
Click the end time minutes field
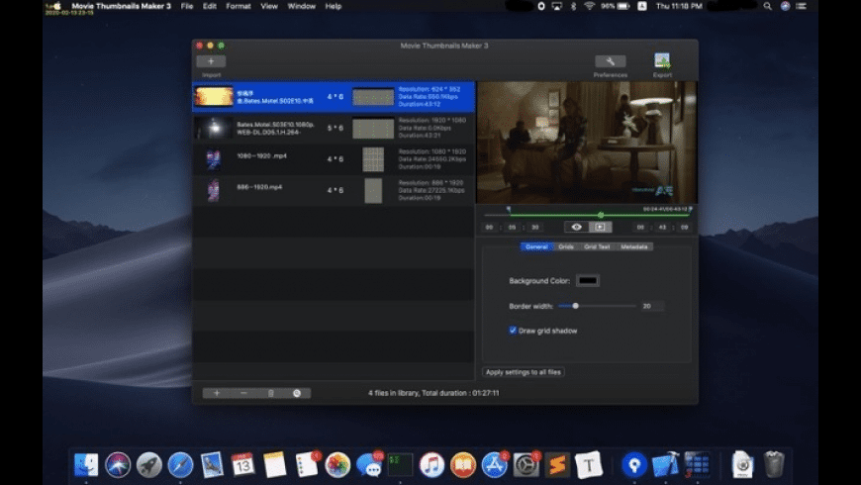(662, 228)
